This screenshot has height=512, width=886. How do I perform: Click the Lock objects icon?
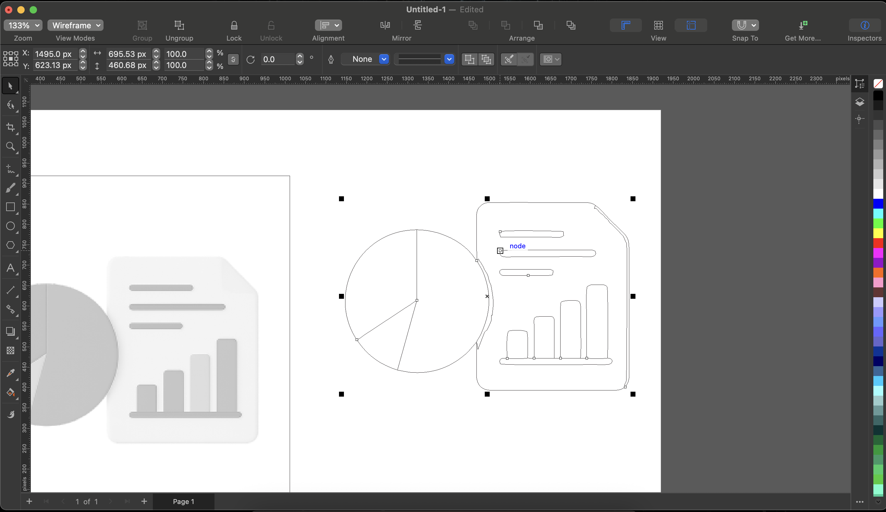click(x=234, y=25)
